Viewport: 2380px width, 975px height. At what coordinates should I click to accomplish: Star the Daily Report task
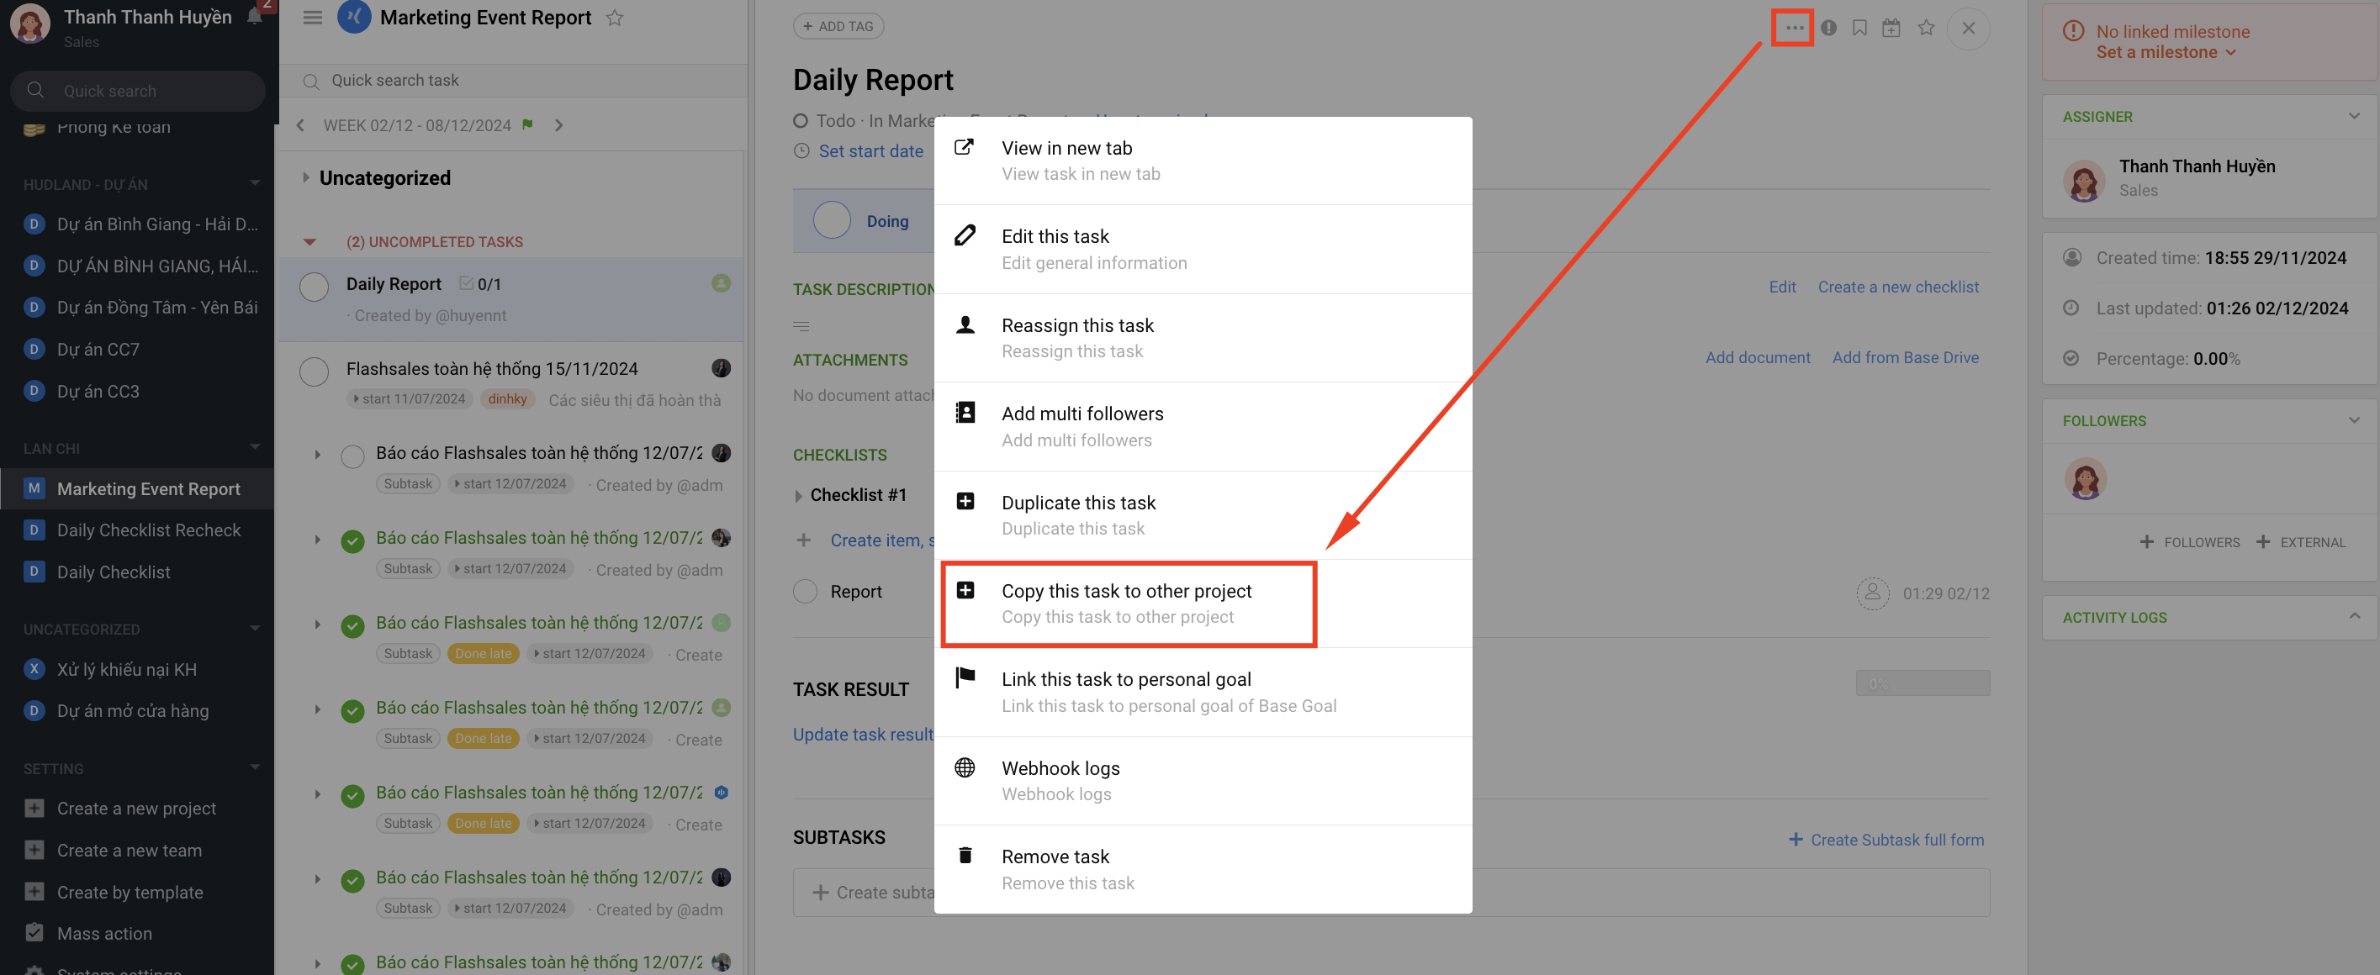coord(1925,28)
